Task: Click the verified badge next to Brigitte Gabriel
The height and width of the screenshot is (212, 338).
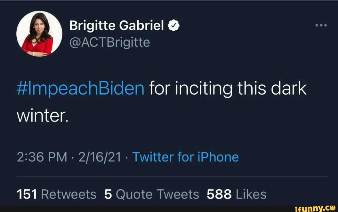Action: (x=173, y=25)
